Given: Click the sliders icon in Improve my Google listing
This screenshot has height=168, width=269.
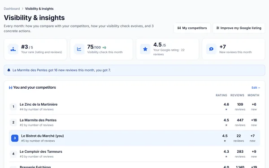Looking at the screenshot, I should (x=218, y=28).
